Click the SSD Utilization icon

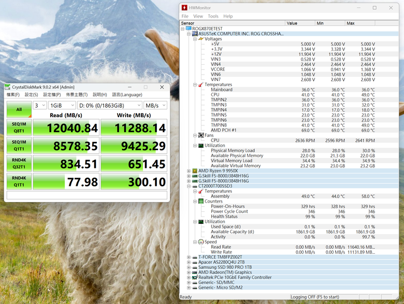coord(201,222)
